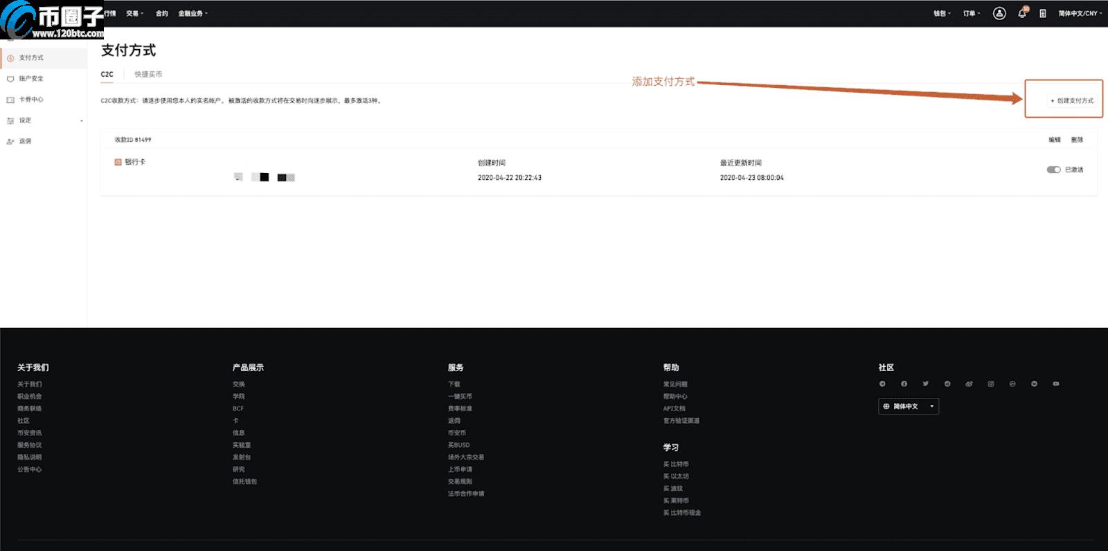Open the 订单 dropdown in the header
The height and width of the screenshot is (551, 1108).
tap(972, 13)
